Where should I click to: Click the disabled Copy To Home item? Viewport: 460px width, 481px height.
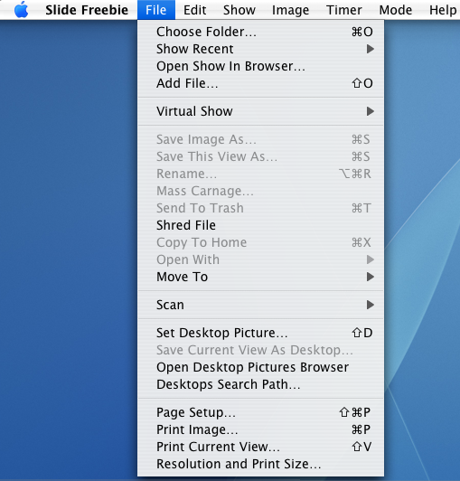point(260,242)
